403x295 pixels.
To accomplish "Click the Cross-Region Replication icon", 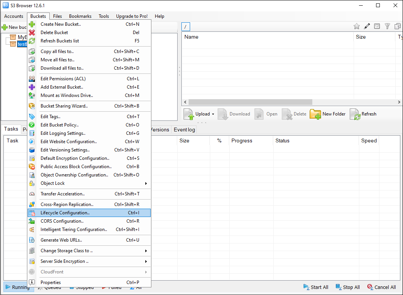I will click(32, 204).
